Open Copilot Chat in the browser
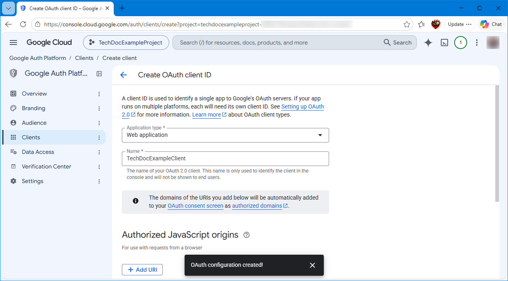 pos(491,24)
